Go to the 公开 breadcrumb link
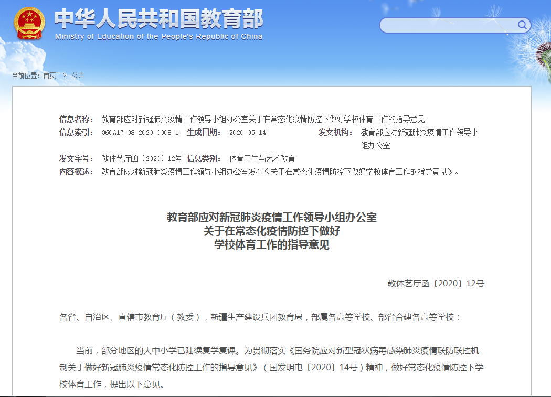The width and height of the screenshot is (551, 397). coord(78,76)
